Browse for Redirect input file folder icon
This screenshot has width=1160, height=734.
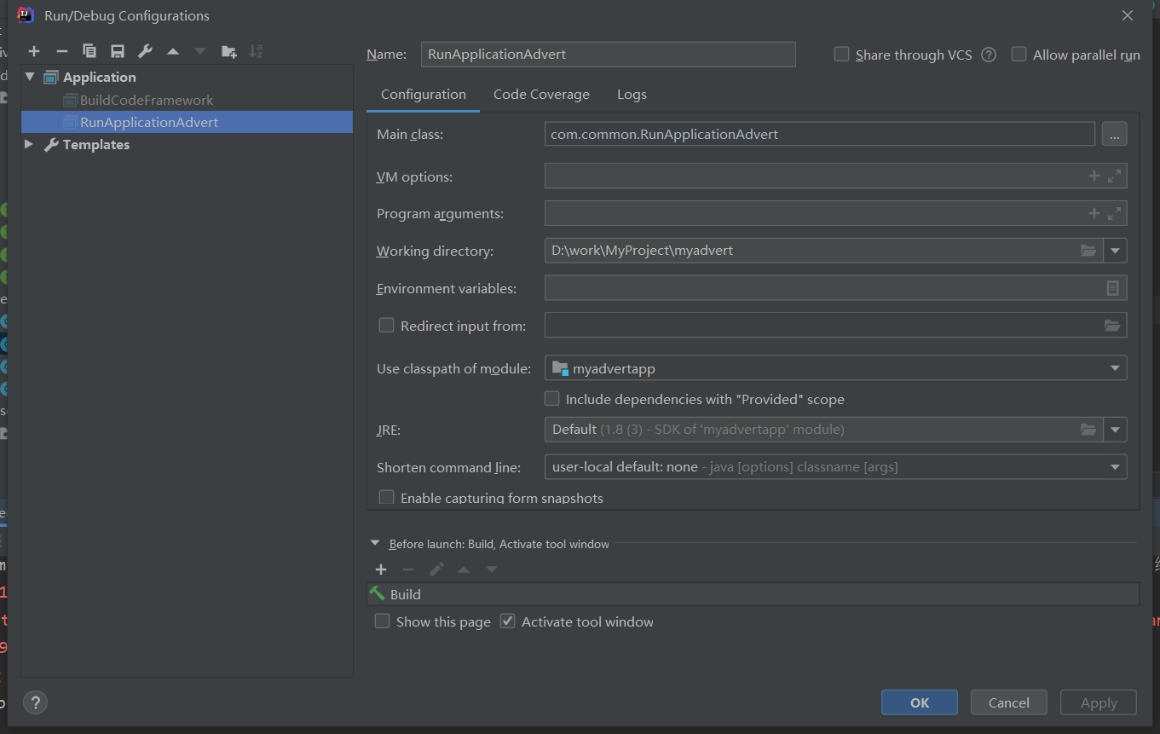pos(1112,325)
